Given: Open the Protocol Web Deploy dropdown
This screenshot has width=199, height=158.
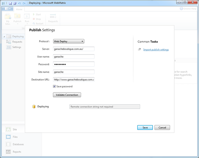Looking at the screenshot, I should (x=69, y=41).
